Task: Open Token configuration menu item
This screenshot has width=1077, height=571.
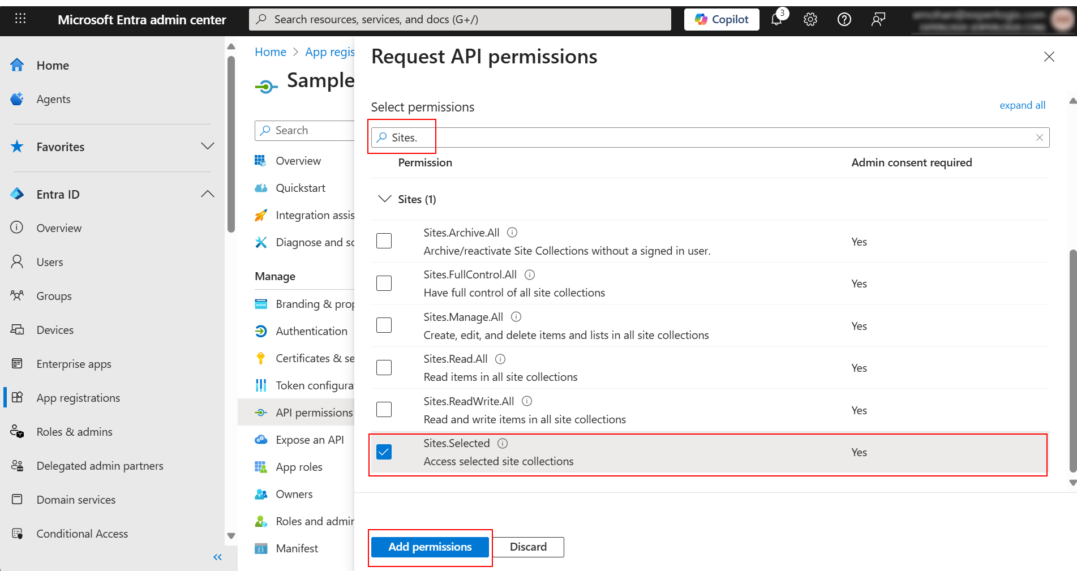Action: 306,385
